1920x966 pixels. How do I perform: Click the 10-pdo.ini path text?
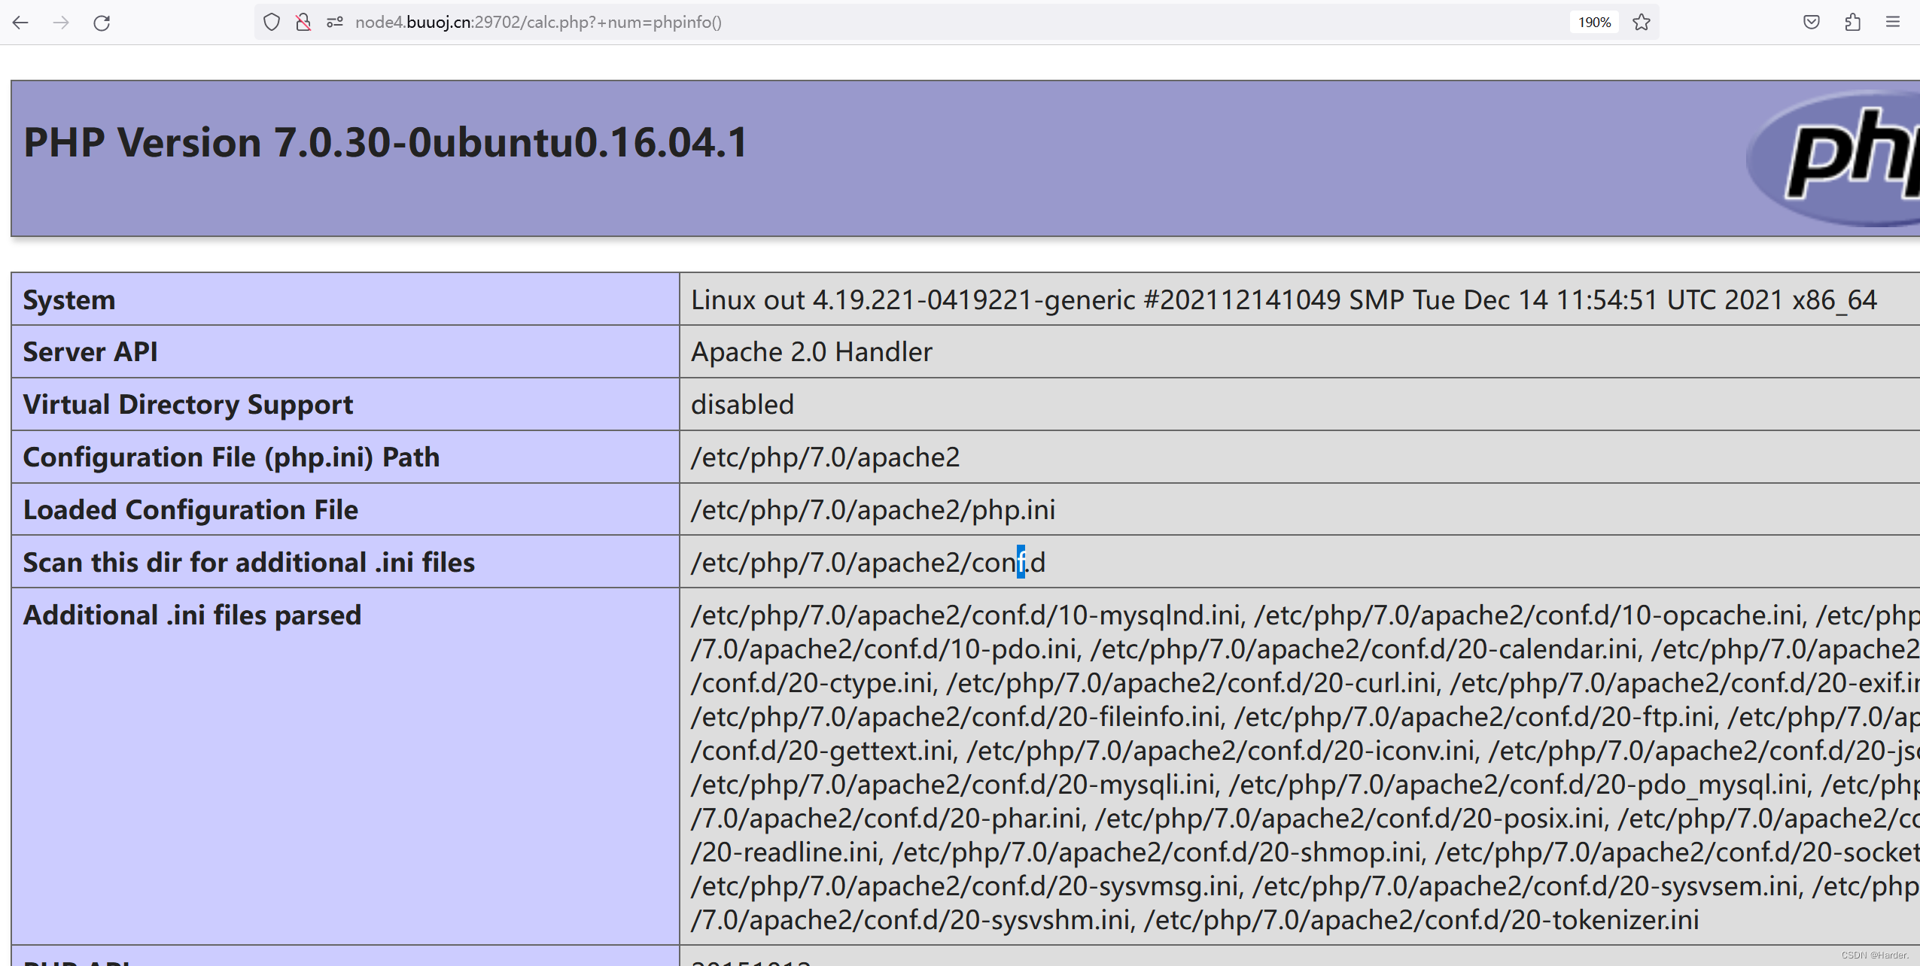pos(885,649)
